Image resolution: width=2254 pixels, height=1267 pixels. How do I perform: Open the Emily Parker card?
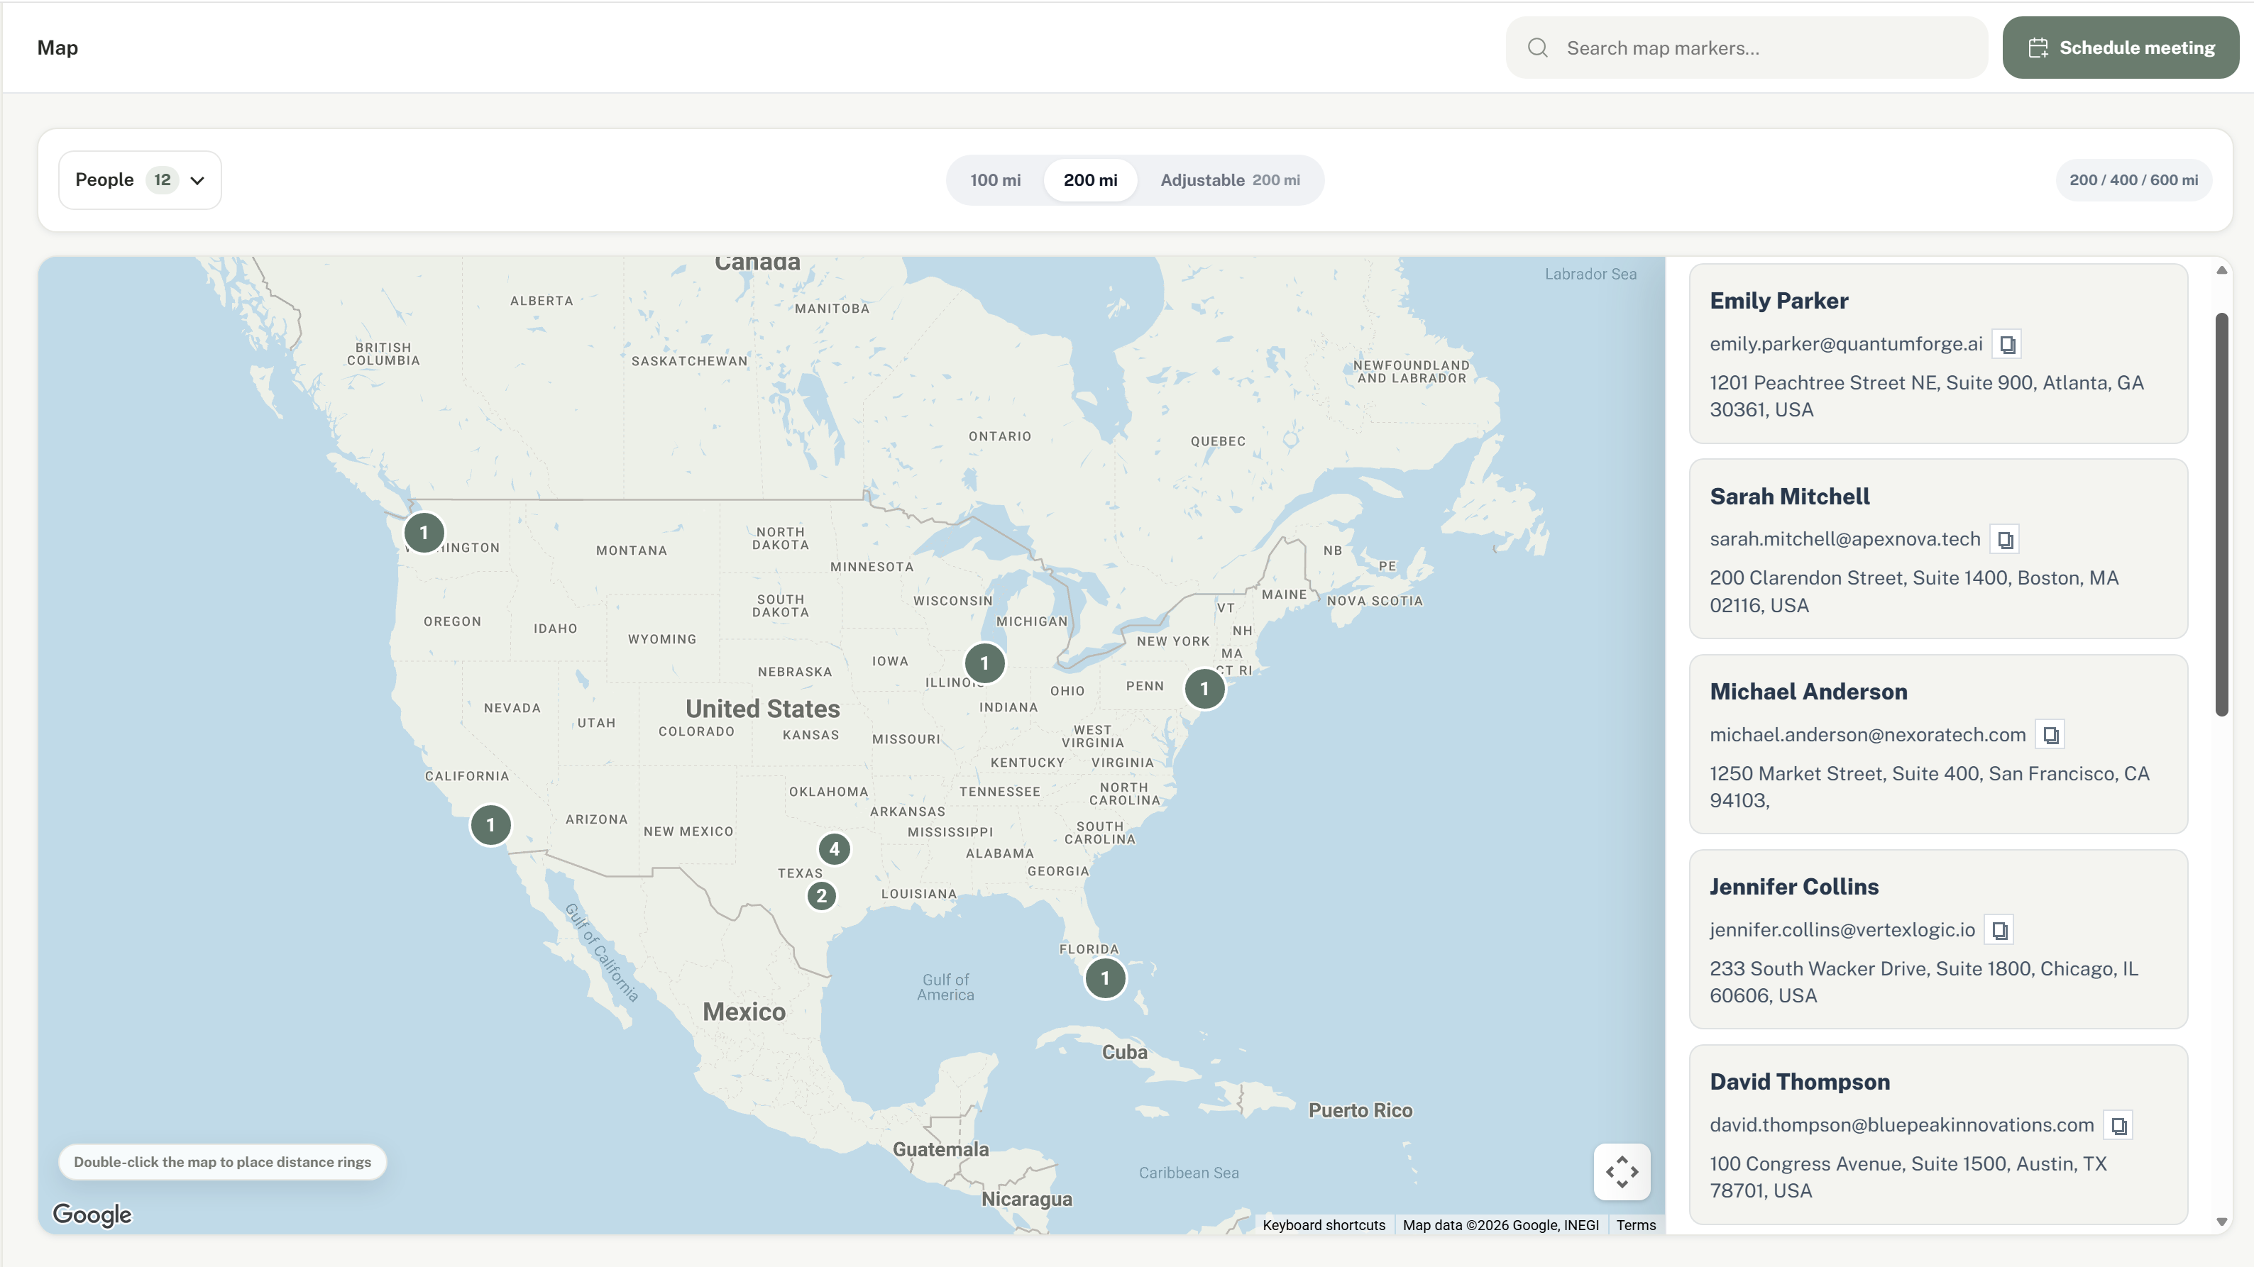coord(1937,353)
